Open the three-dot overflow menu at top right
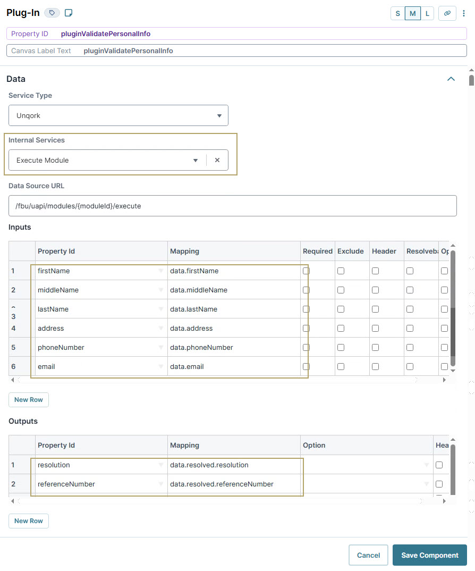Screen dimensions: 475x571 pos(464,13)
